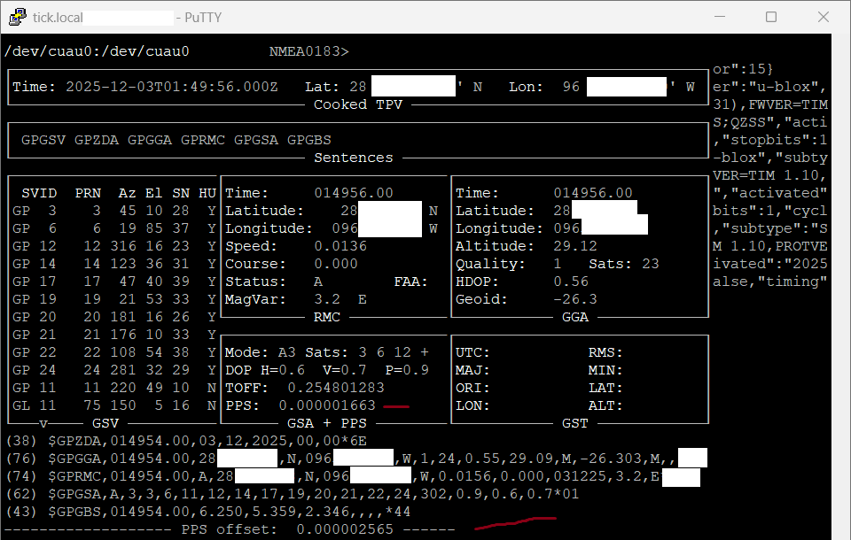Image resolution: width=851 pixels, height=540 pixels.
Task: Click the Mode: A3 value
Action: pos(260,352)
